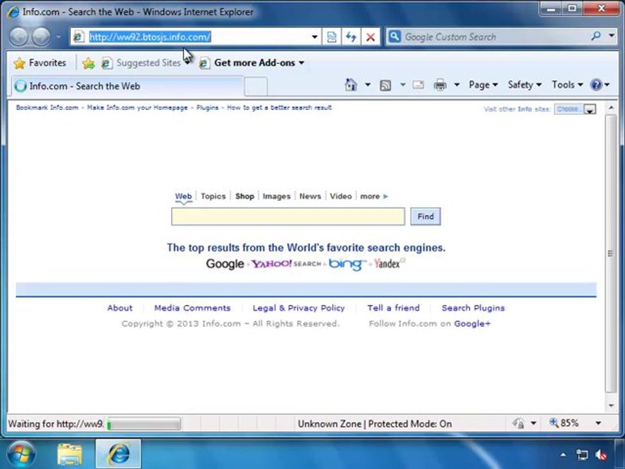The width and height of the screenshot is (625, 469).
Task: Expand the Home button dropdown arrow
Action: click(367, 85)
